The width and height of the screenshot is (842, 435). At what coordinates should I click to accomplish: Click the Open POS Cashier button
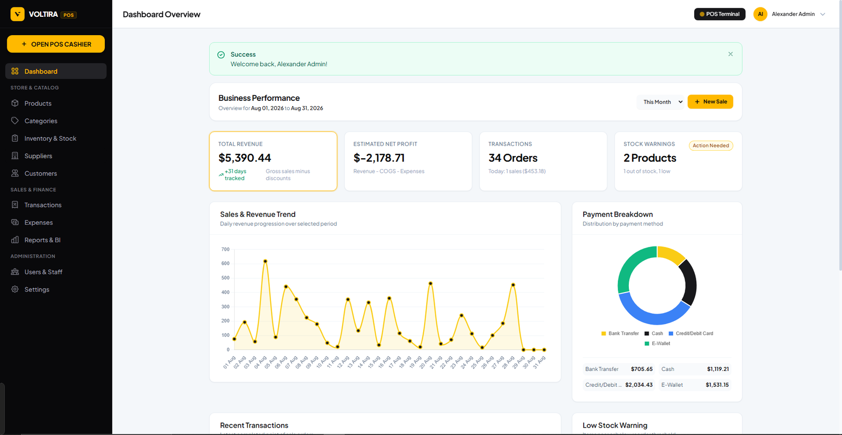(56, 44)
